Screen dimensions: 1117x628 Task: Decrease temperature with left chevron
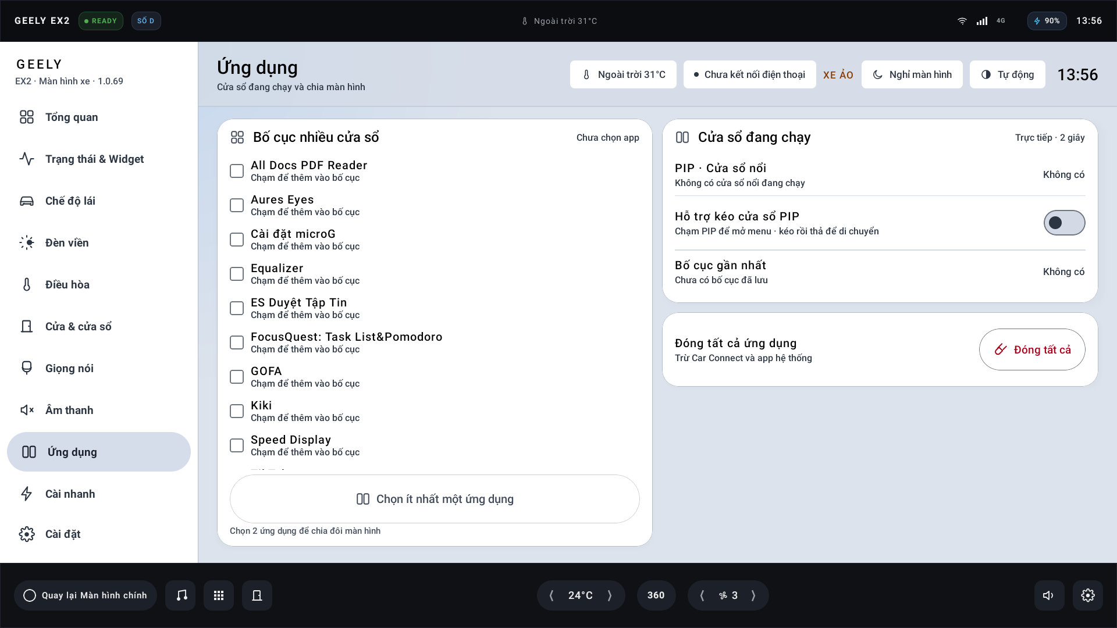[x=552, y=595]
